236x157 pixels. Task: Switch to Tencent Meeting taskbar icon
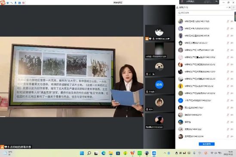tap(154, 153)
